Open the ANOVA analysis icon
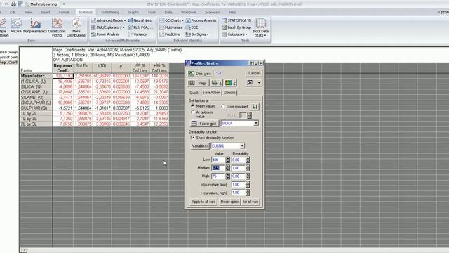The image size is (449, 253). tap(16, 25)
